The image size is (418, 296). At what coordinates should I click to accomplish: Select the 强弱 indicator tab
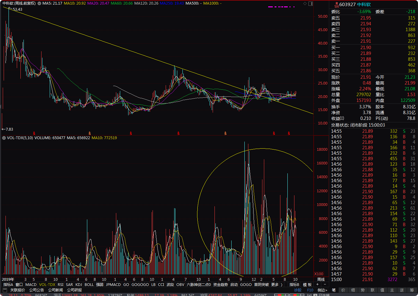(x=100, y=284)
